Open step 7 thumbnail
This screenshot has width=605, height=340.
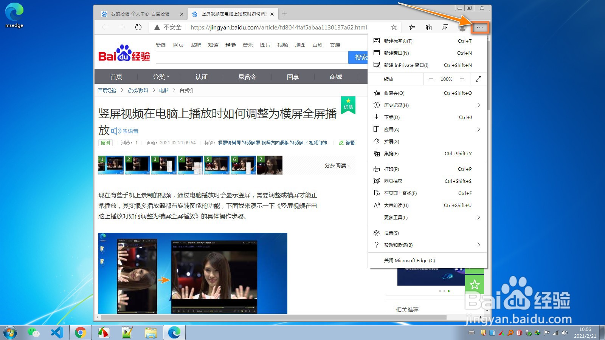click(270, 165)
